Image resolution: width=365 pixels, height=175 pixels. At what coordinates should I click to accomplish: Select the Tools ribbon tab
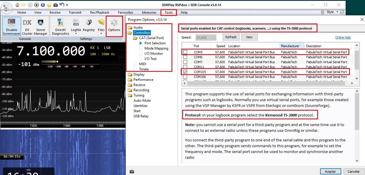169,12
